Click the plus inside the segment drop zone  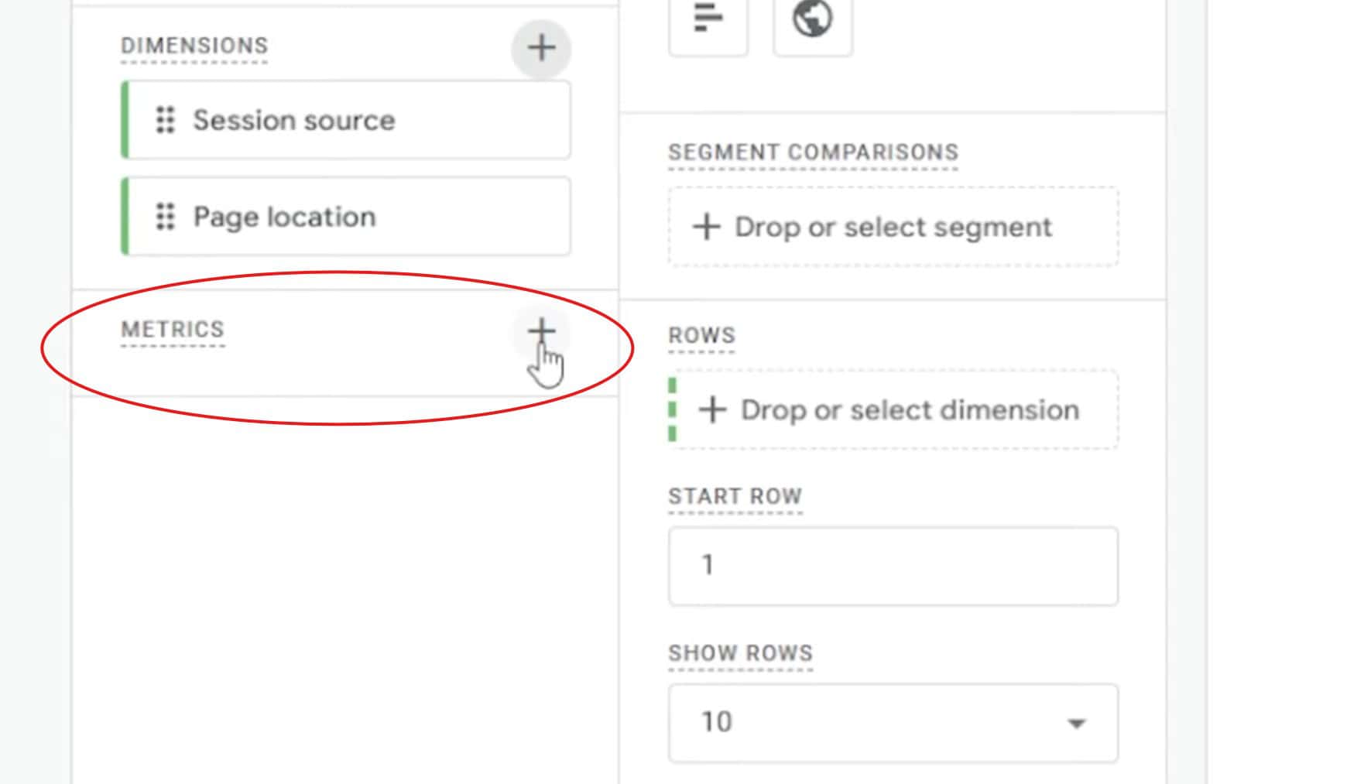(707, 227)
